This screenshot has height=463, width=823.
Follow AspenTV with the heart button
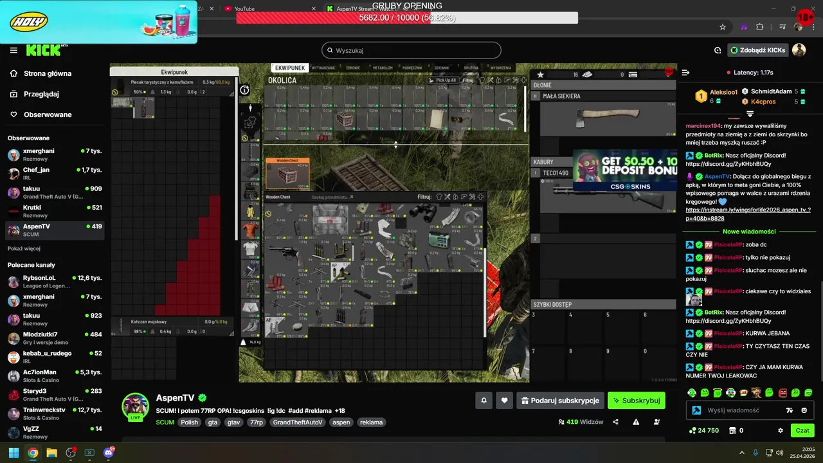click(x=505, y=401)
